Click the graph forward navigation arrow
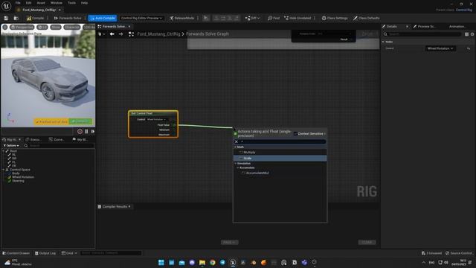This screenshot has height=268, width=476. pos(120,34)
